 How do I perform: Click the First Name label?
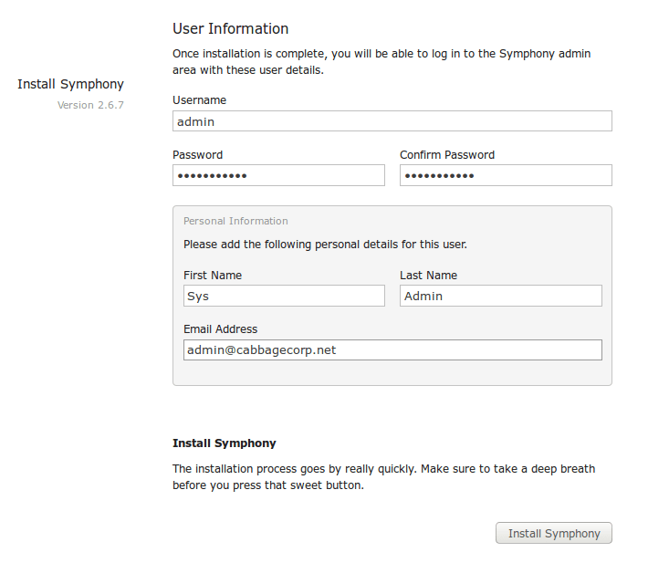pos(213,276)
